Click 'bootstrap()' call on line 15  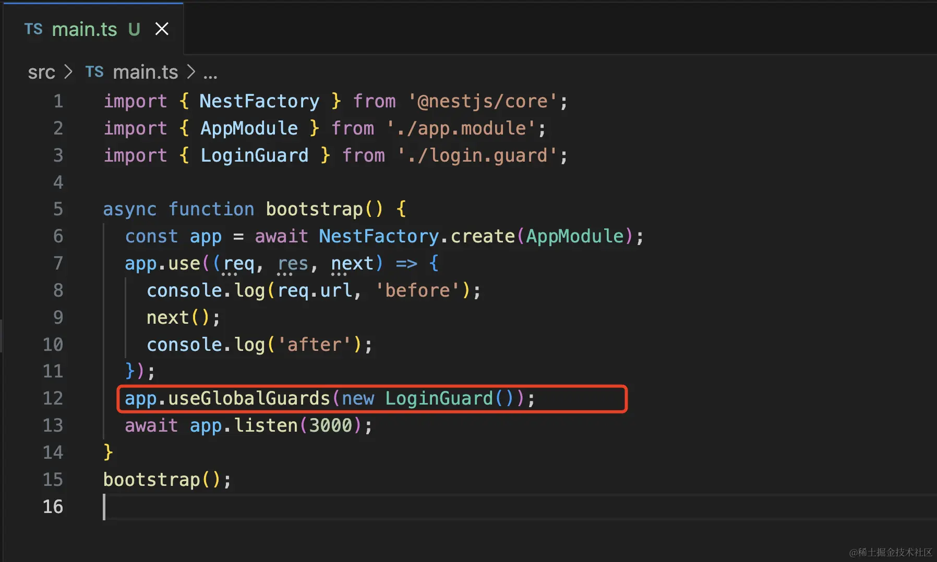coord(162,480)
